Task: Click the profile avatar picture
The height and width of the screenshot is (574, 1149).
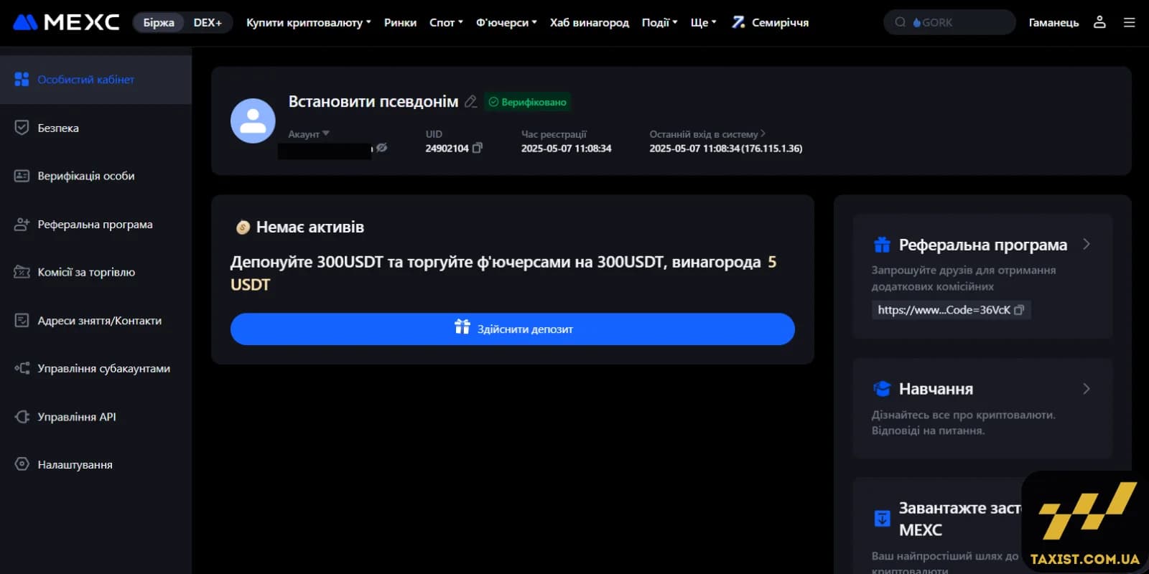Action: (x=253, y=121)
